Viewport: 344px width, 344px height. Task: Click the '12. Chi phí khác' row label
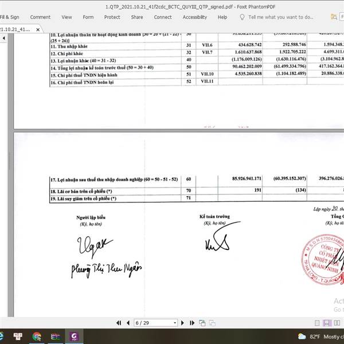point(67,53)
